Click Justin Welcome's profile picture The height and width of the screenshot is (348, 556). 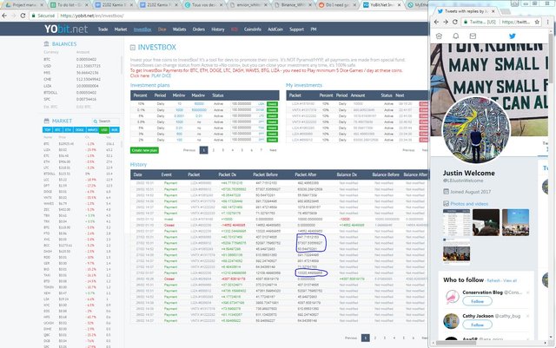point(476,129)
